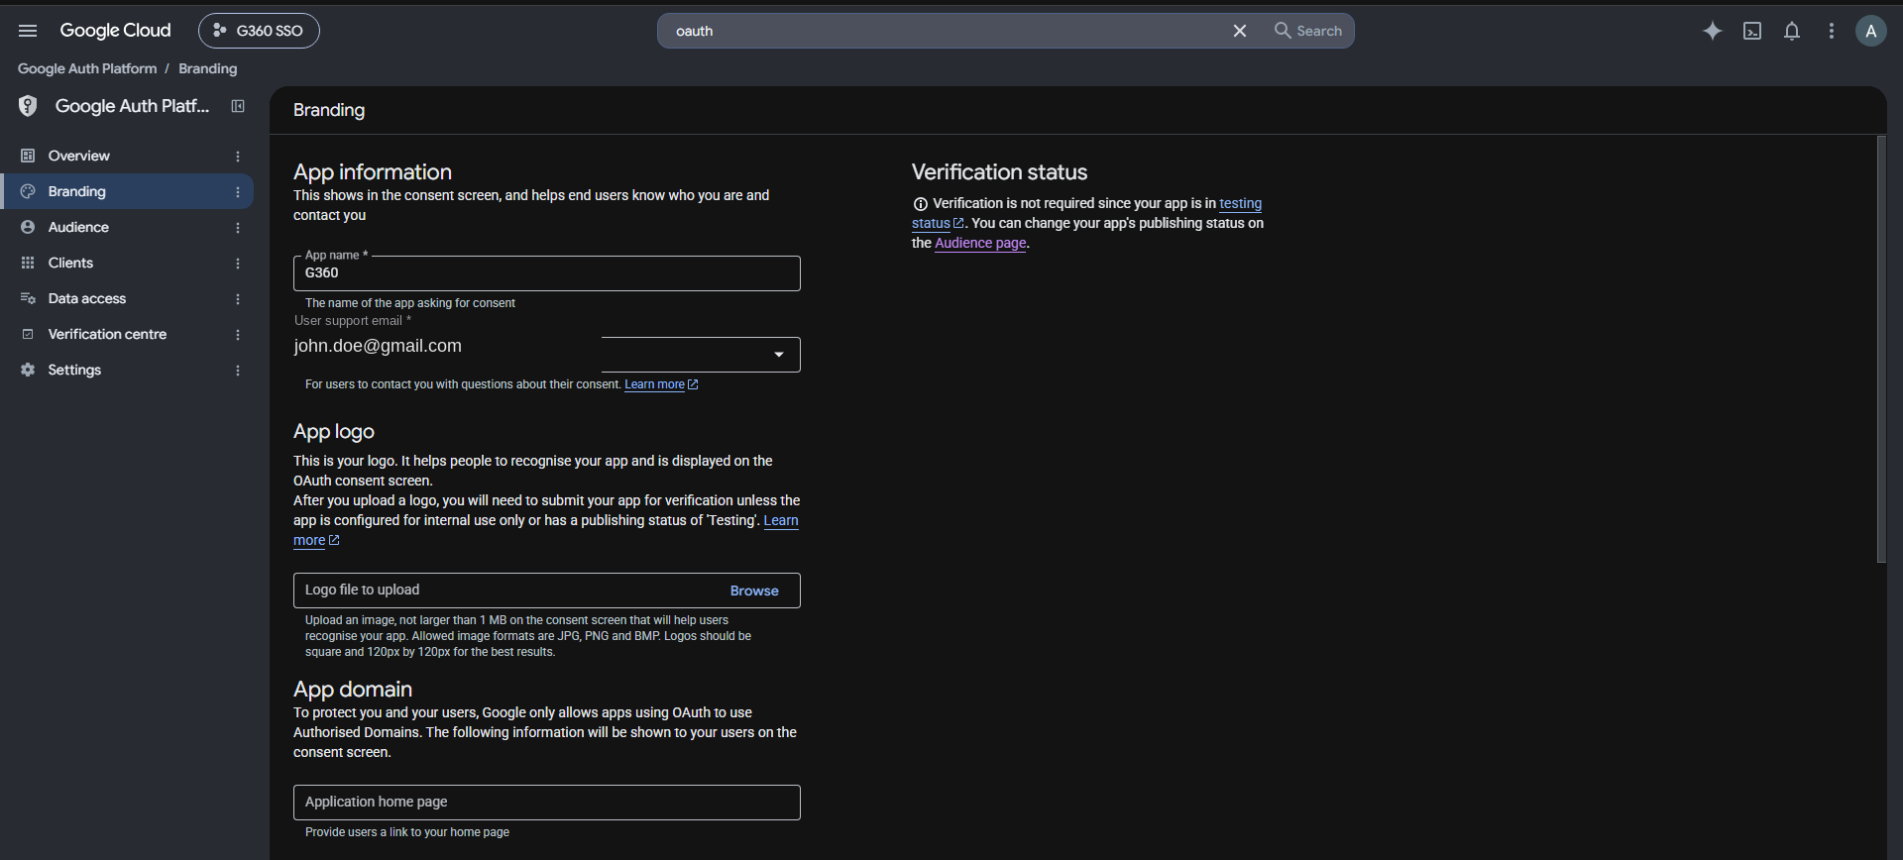Click the Branding palette icon
Screen dimensions: 1903x860
tap(28, 191)
